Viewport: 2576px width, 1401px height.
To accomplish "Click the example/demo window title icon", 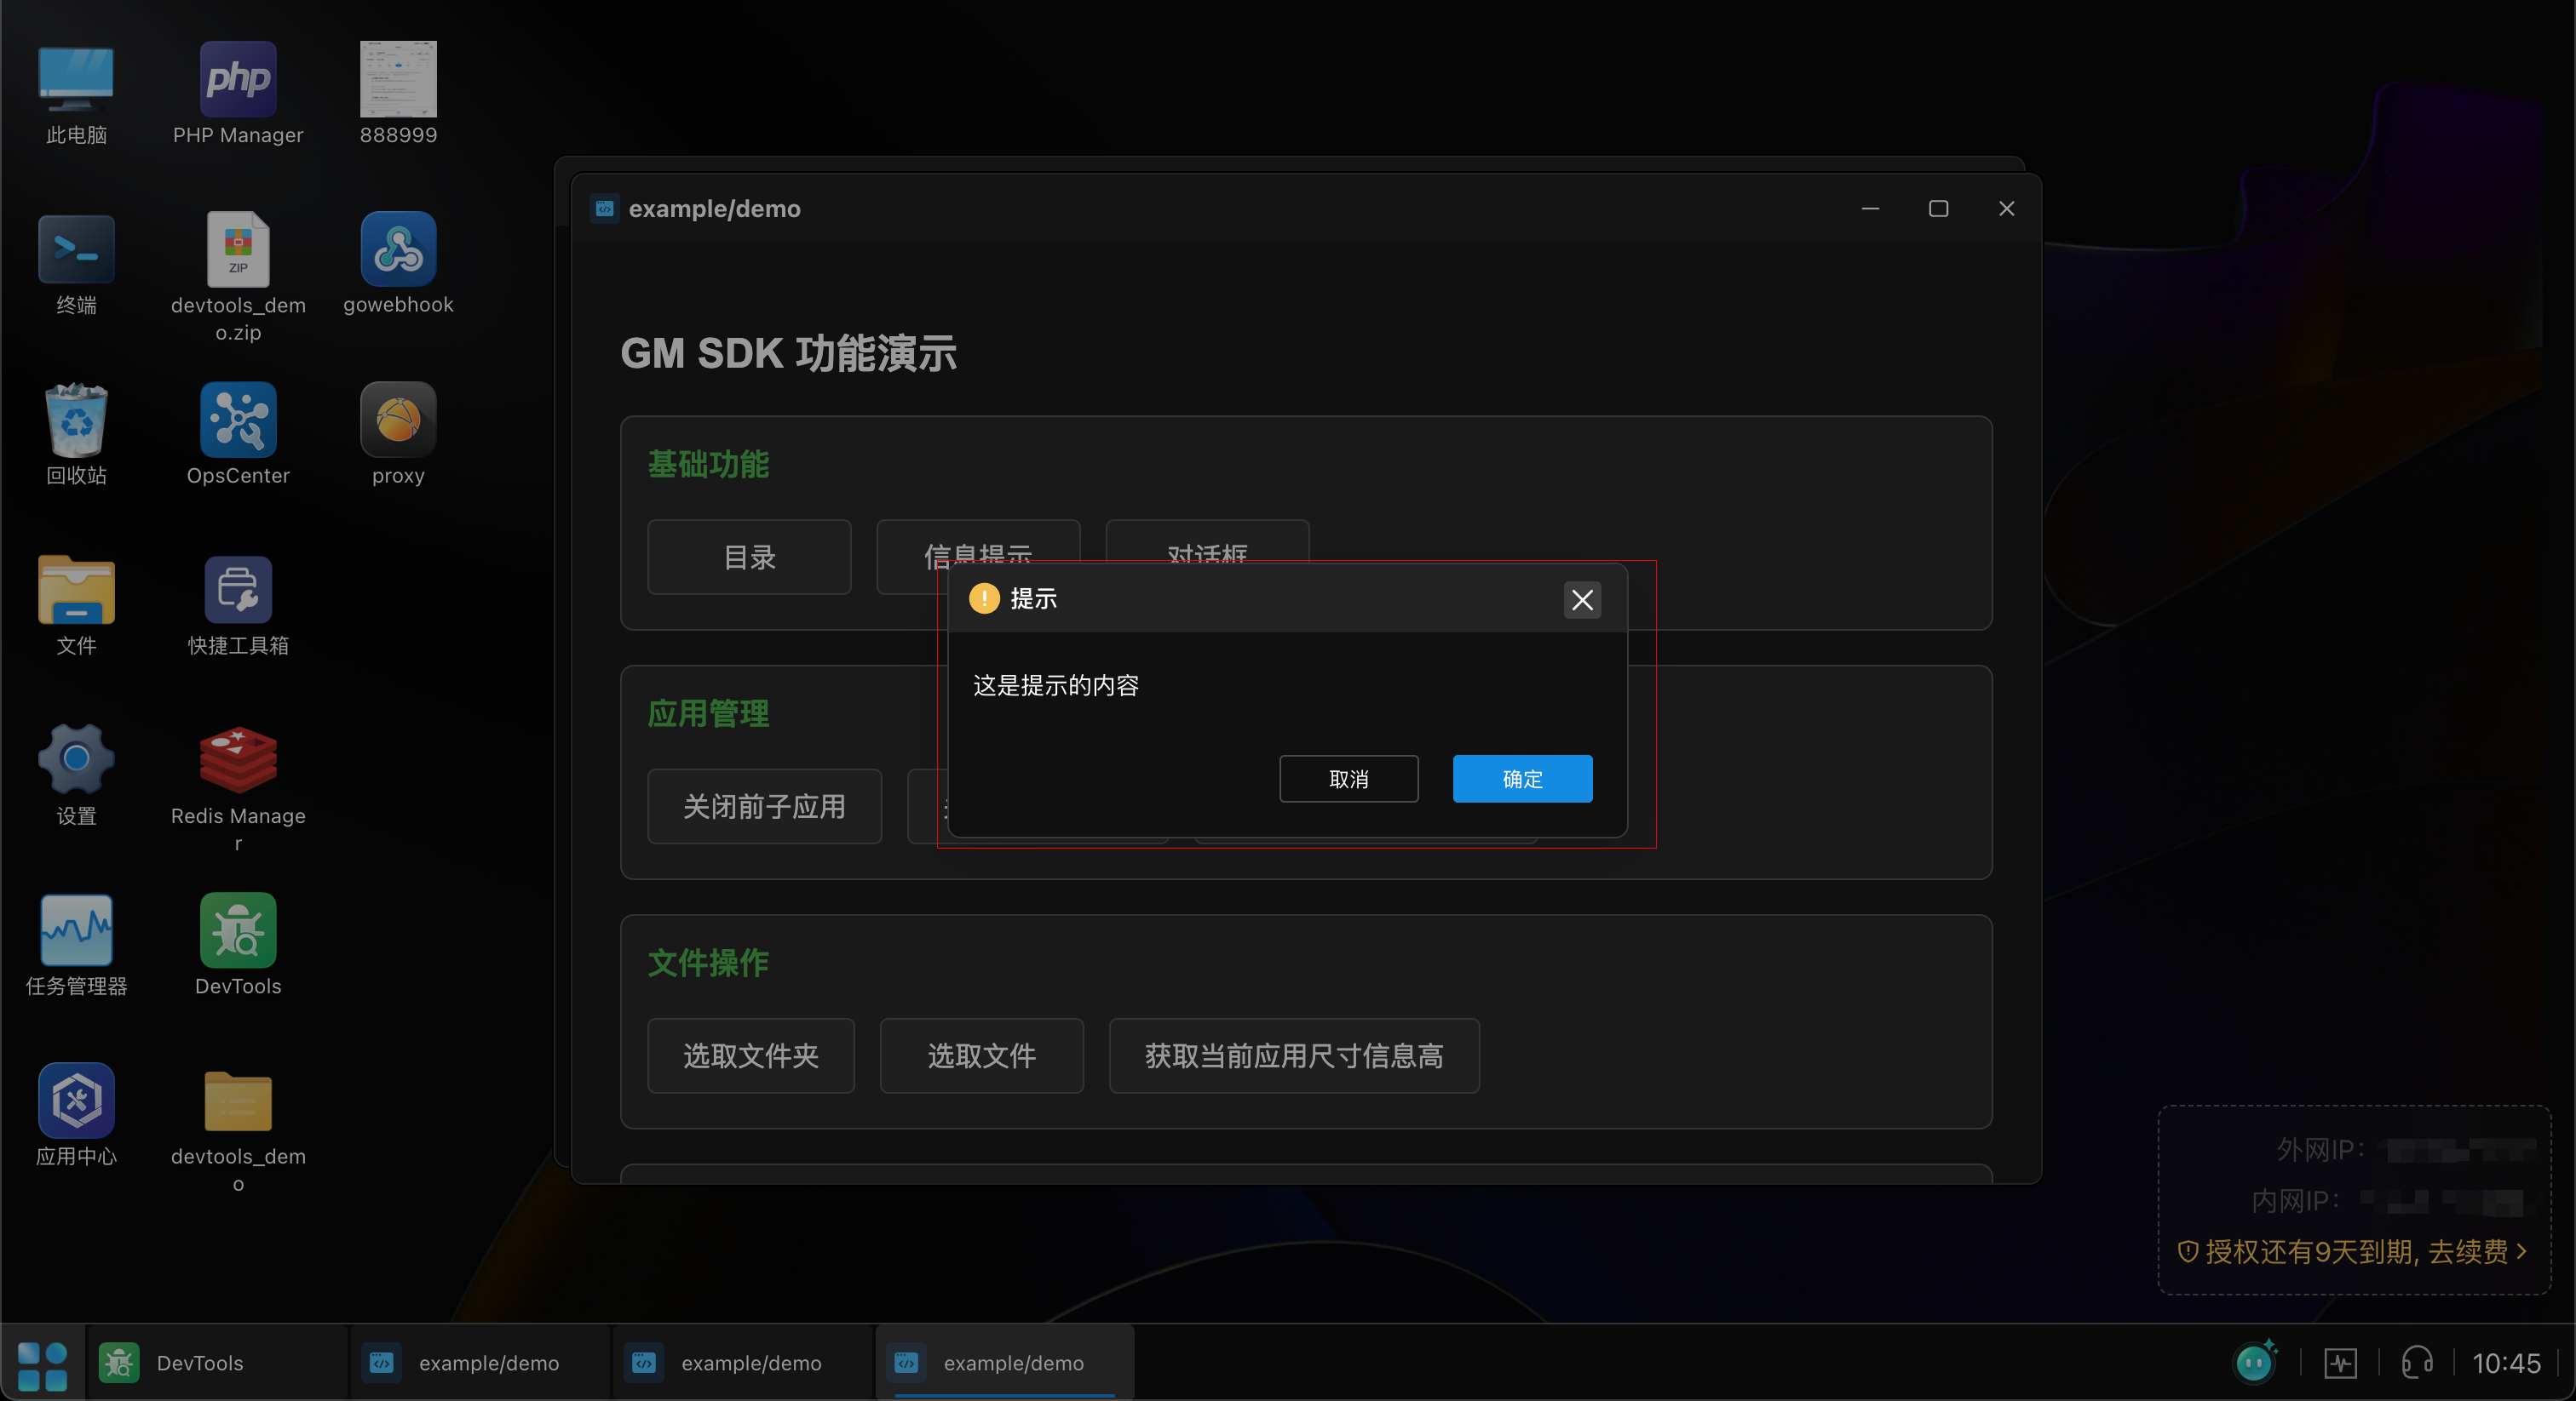I will (604, 209).
